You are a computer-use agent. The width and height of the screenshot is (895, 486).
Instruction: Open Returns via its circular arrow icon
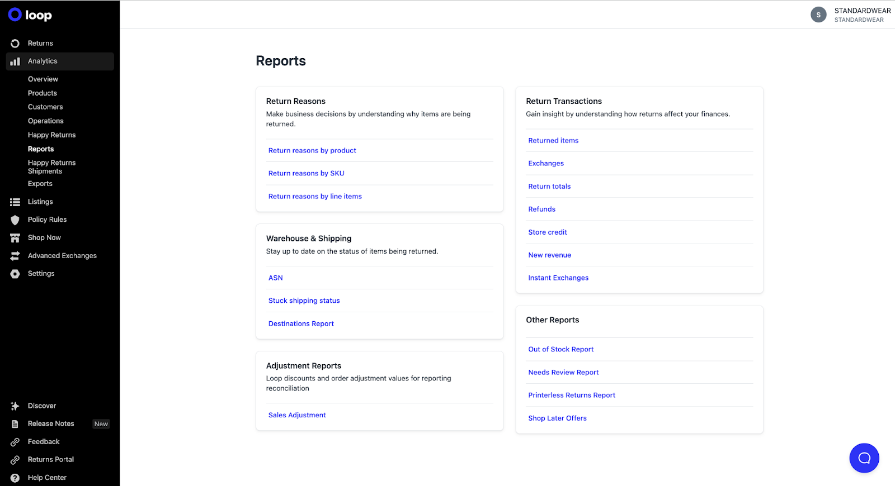pyautogui.click(x=15, y=44)
